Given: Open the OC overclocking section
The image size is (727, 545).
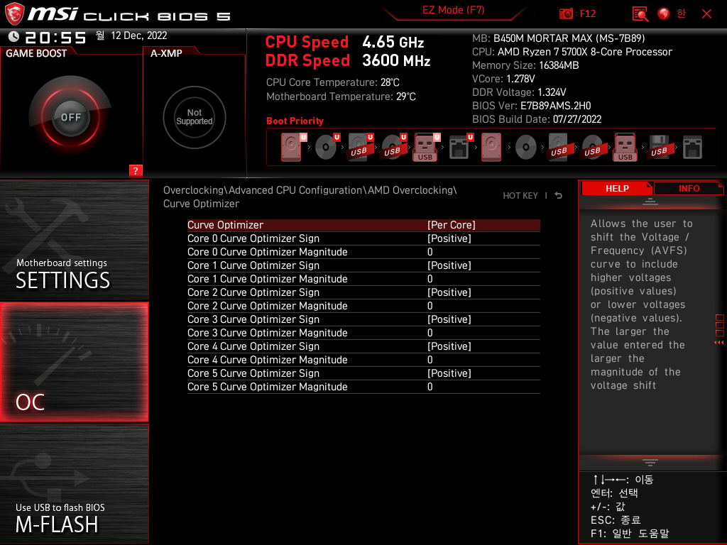Looking at the screenshot, I should tap(74, 362).
